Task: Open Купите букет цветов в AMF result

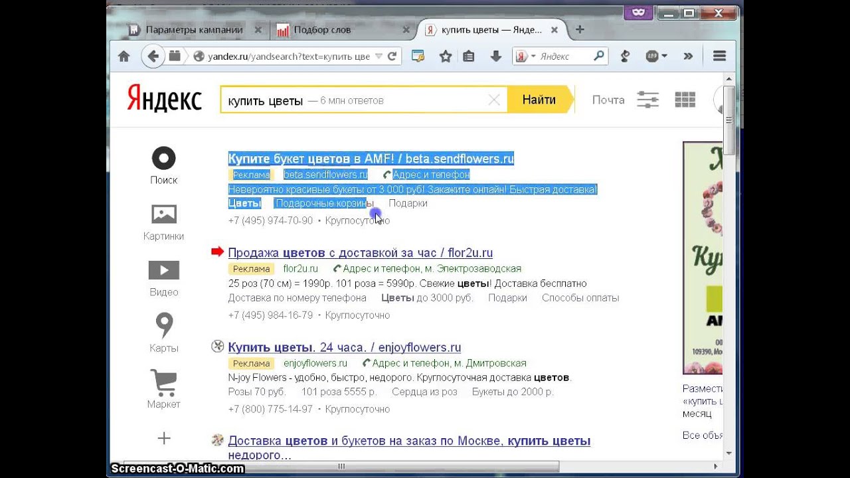Action: (371, 159)
